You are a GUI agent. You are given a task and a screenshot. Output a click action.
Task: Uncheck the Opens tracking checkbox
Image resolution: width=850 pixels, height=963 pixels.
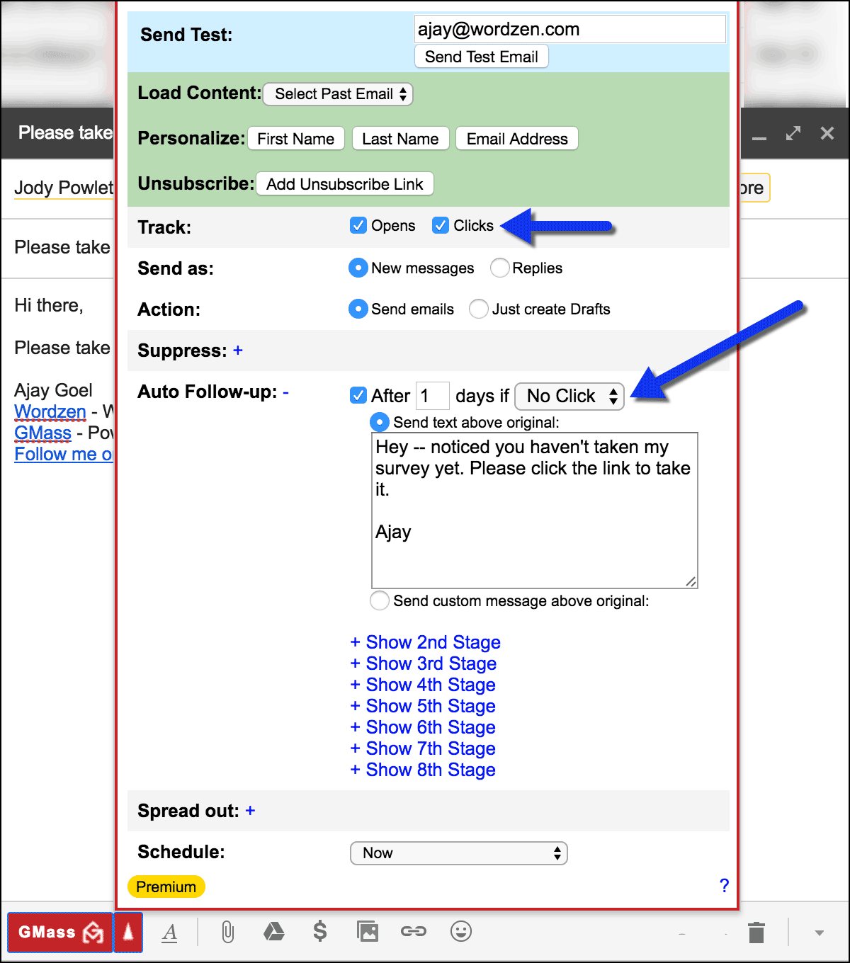coord(358,226)
